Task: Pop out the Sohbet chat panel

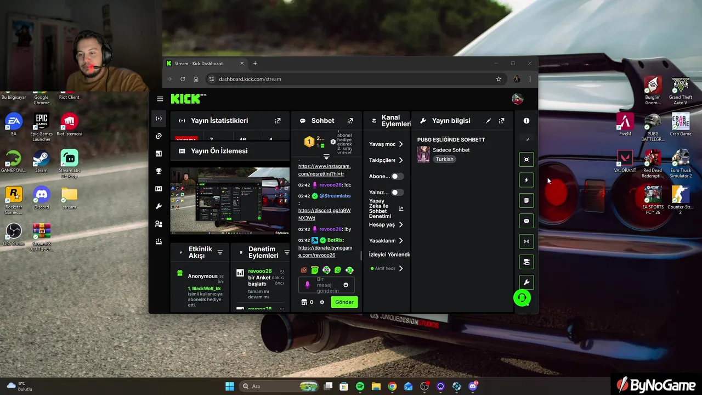Action: [x=350, y=121]
